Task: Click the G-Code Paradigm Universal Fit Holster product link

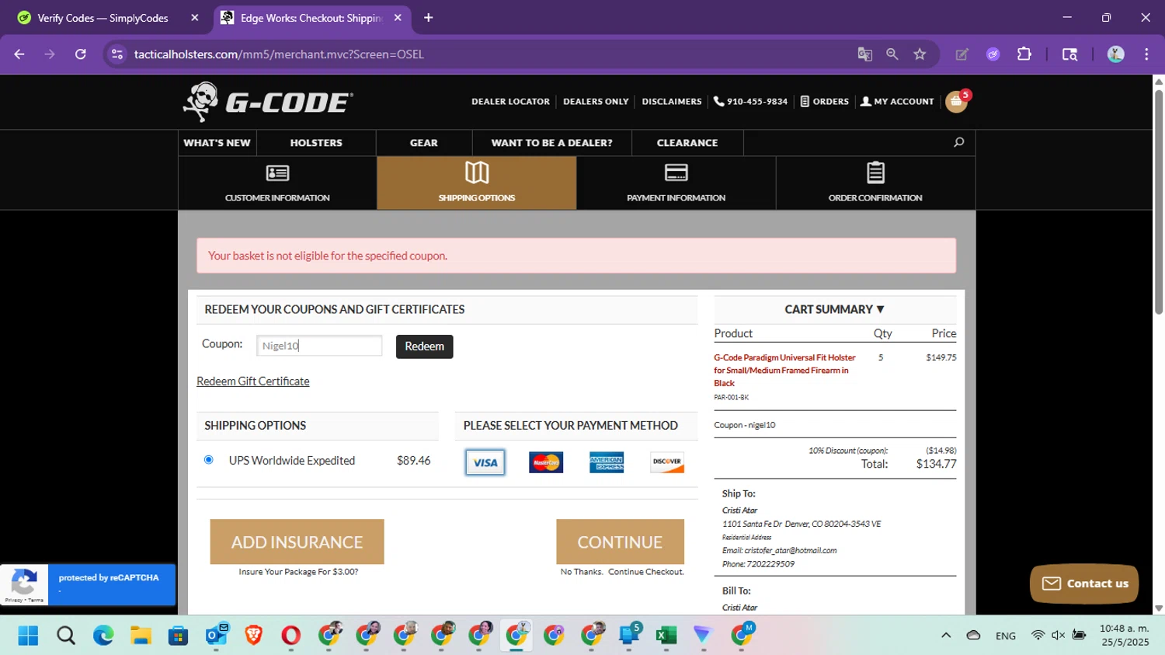Action: click(784, 371)
